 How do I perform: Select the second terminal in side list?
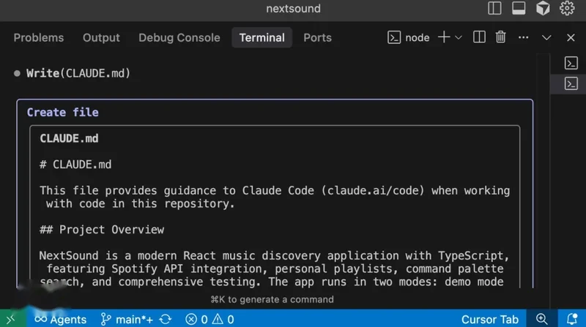[571, 83]
